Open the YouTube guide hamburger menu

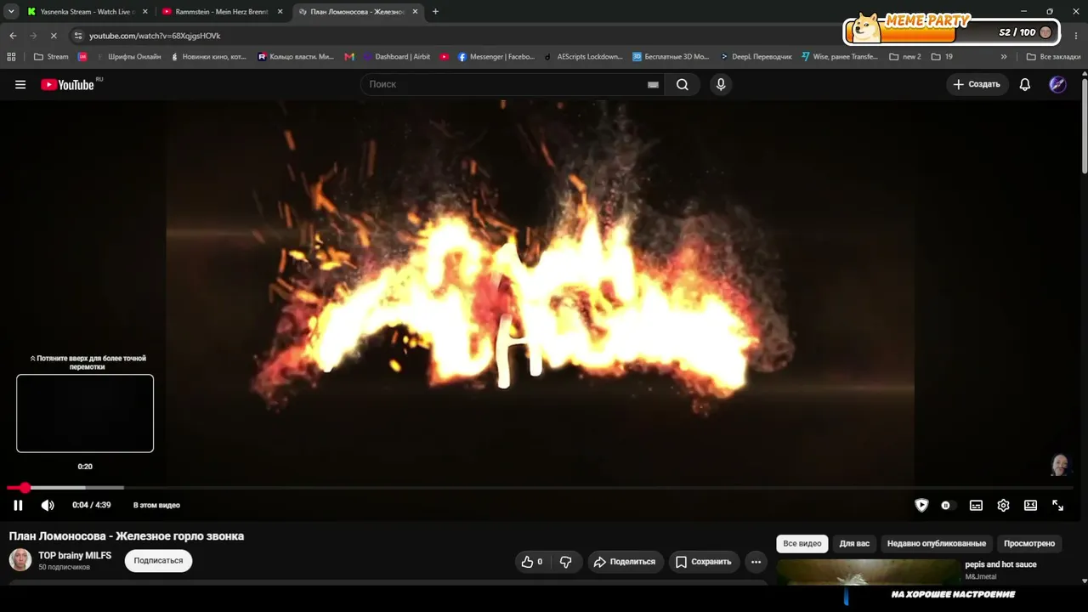pos(20,84)
